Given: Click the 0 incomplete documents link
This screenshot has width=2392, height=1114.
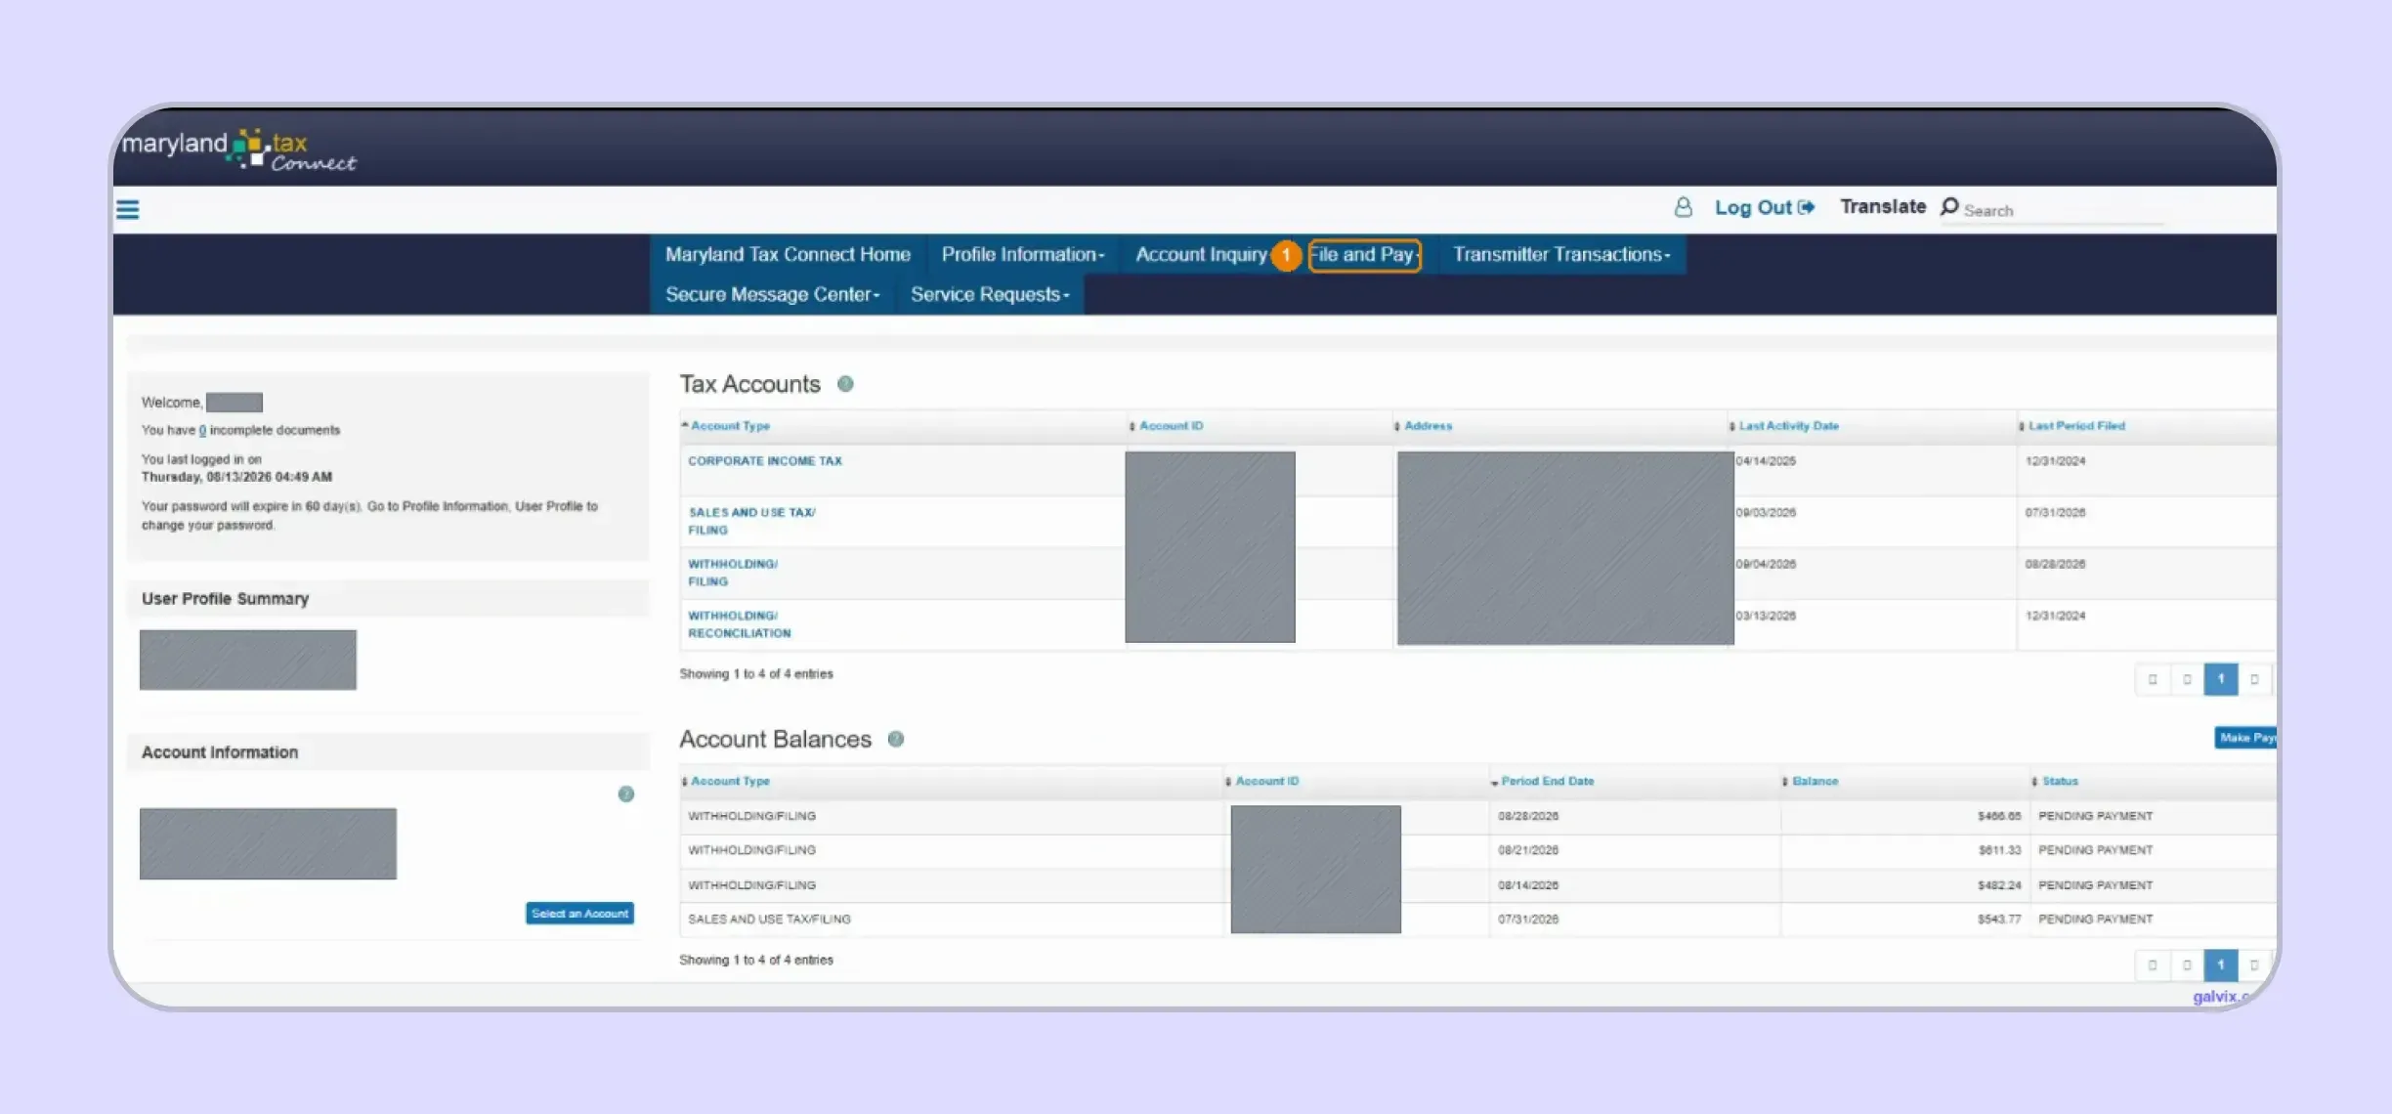Looking at the screenshot, I should pyautogui.click(x=202, y=430).
